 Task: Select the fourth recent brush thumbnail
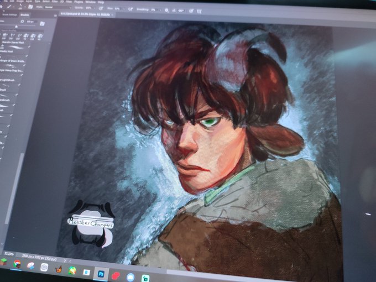click(25, 36)
